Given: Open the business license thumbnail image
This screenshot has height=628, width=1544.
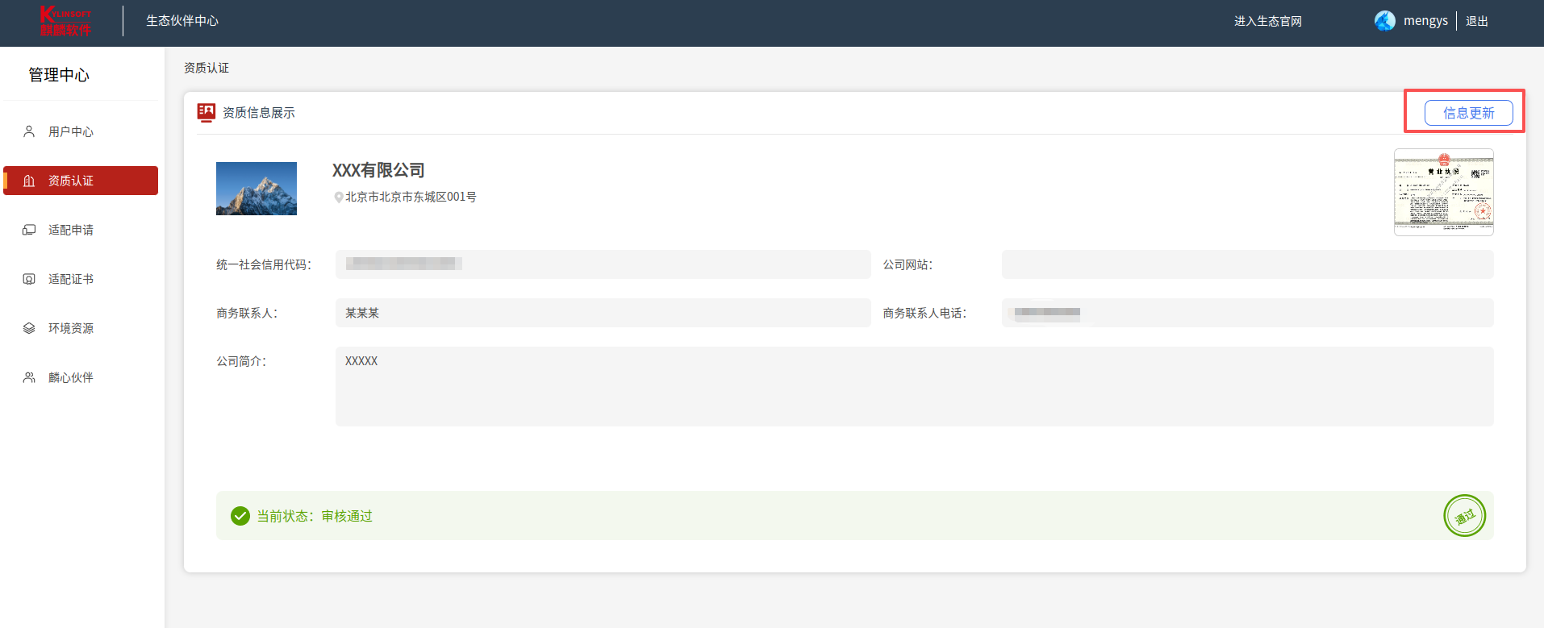Looking at the screenshot, I should 1443,192.
